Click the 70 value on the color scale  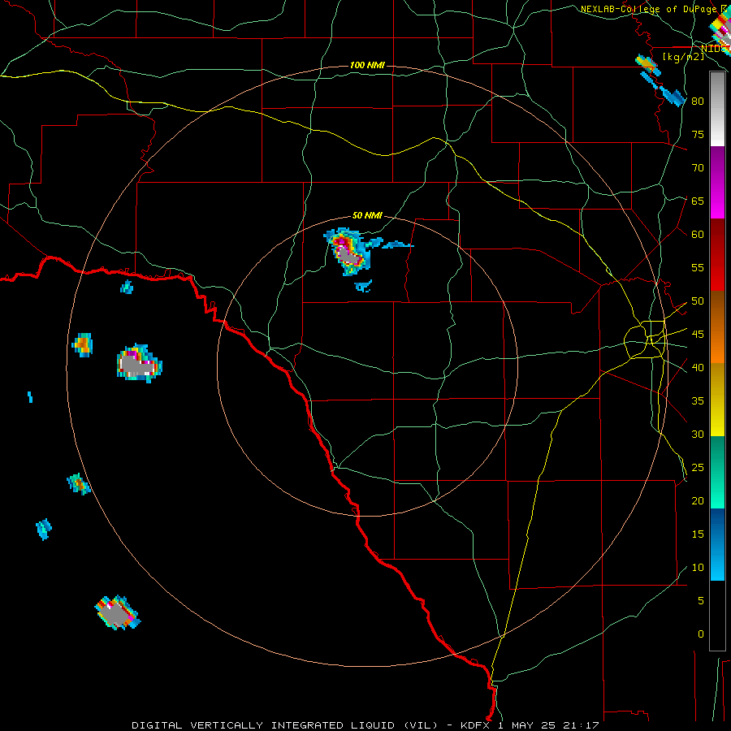tap(698, 168)
